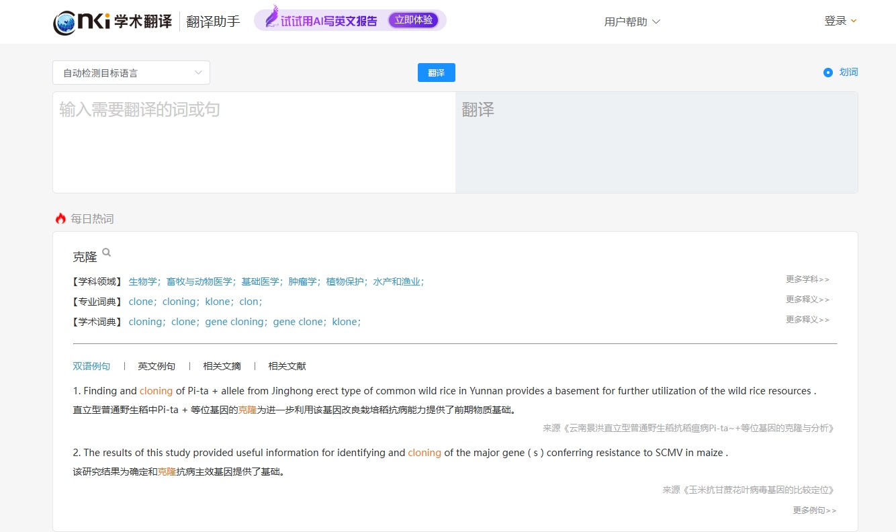Switch to the 相关文献 tab
Image resolution: width=896 pixels, height=532 pixels.
pos(286,365)
